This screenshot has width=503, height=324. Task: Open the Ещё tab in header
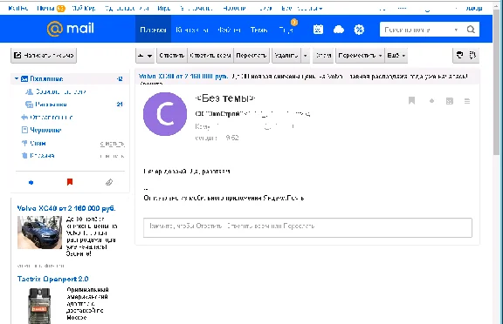(x=286, y=30)
